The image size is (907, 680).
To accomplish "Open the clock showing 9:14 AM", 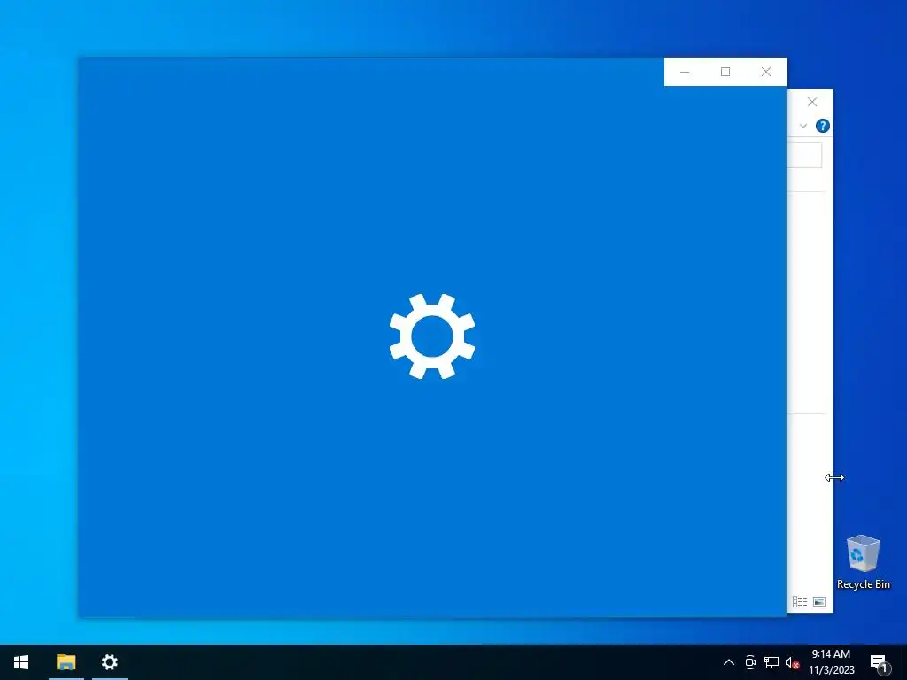I will coord(831,662).
